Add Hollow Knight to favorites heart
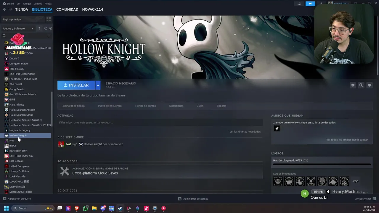 pos(370,85)
